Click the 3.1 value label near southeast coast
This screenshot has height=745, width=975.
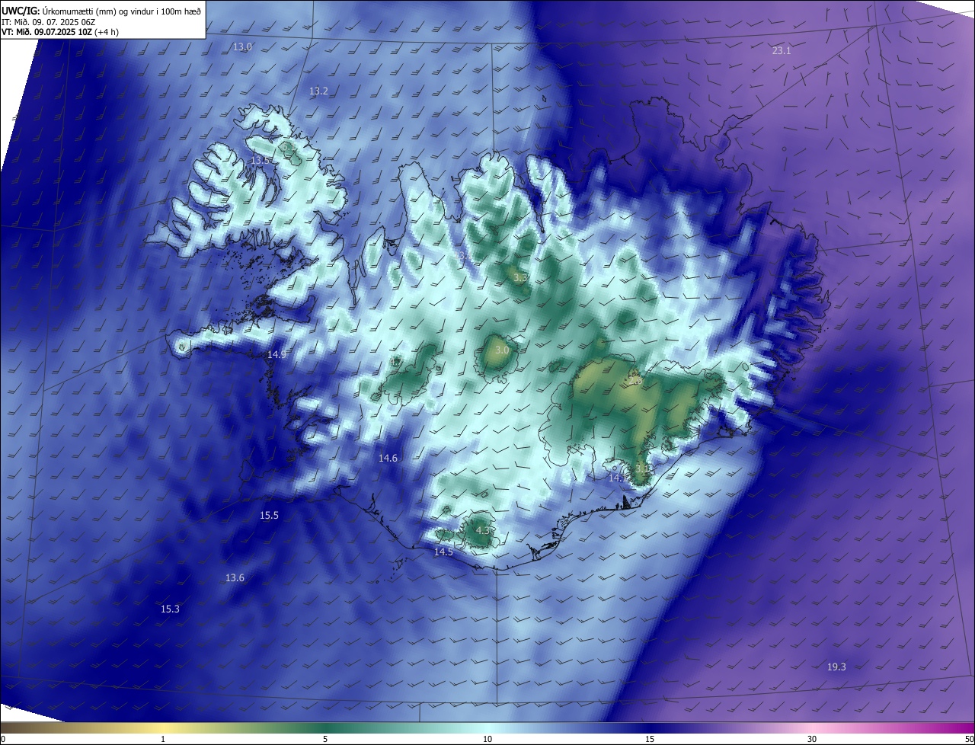click(x=642, y=468)
